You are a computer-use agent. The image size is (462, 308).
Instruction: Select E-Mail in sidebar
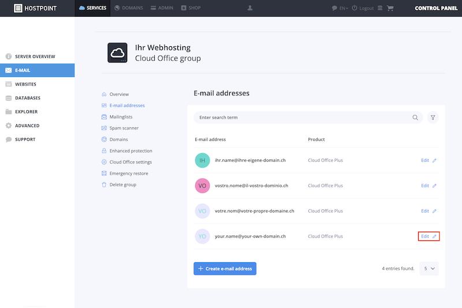click(37, 70)
